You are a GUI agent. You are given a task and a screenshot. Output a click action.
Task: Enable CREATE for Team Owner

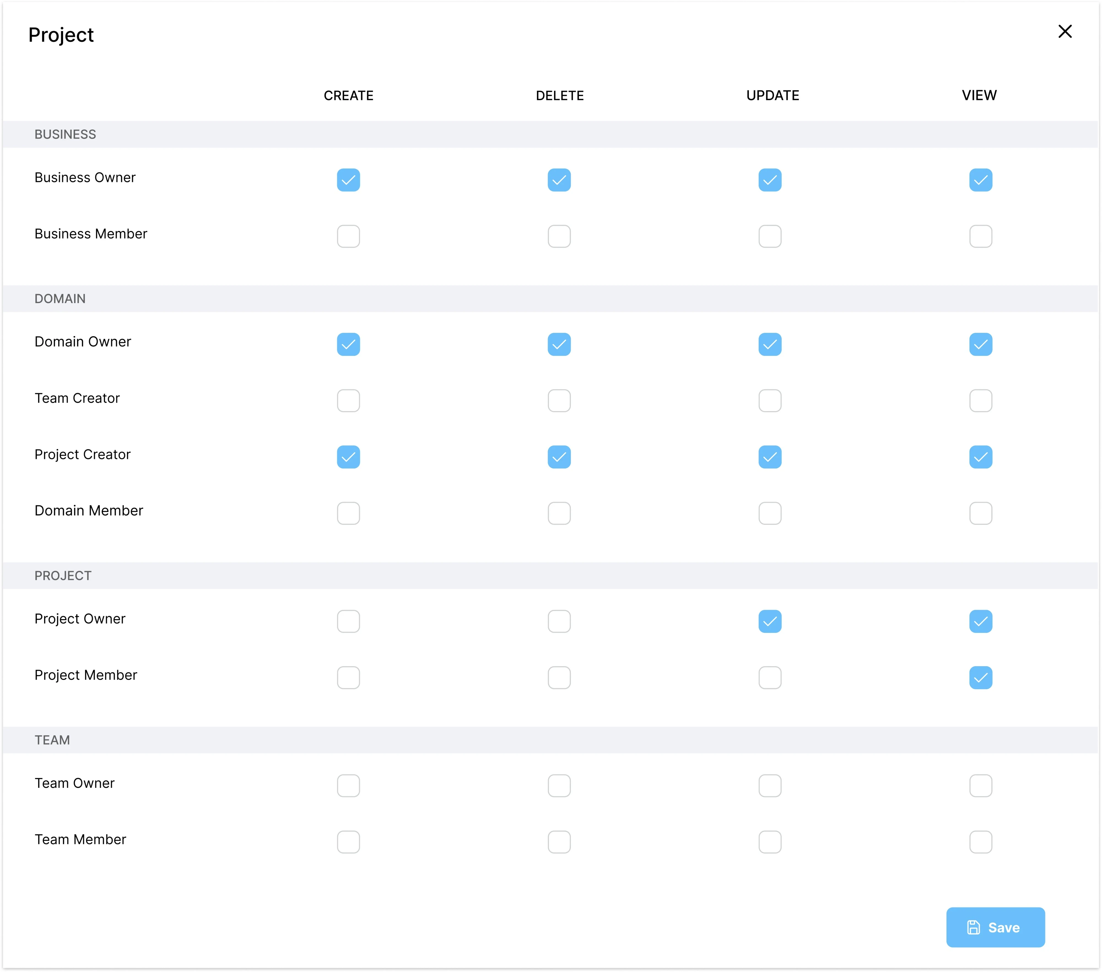[x=348, y=786]
